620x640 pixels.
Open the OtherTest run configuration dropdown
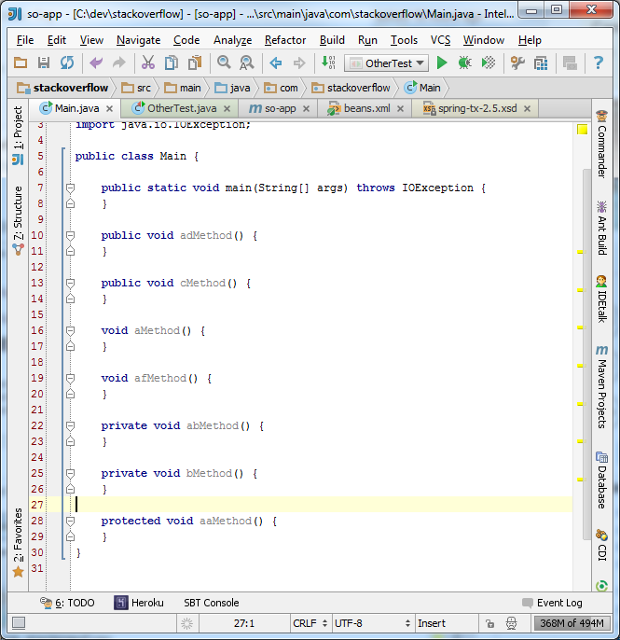386,63
